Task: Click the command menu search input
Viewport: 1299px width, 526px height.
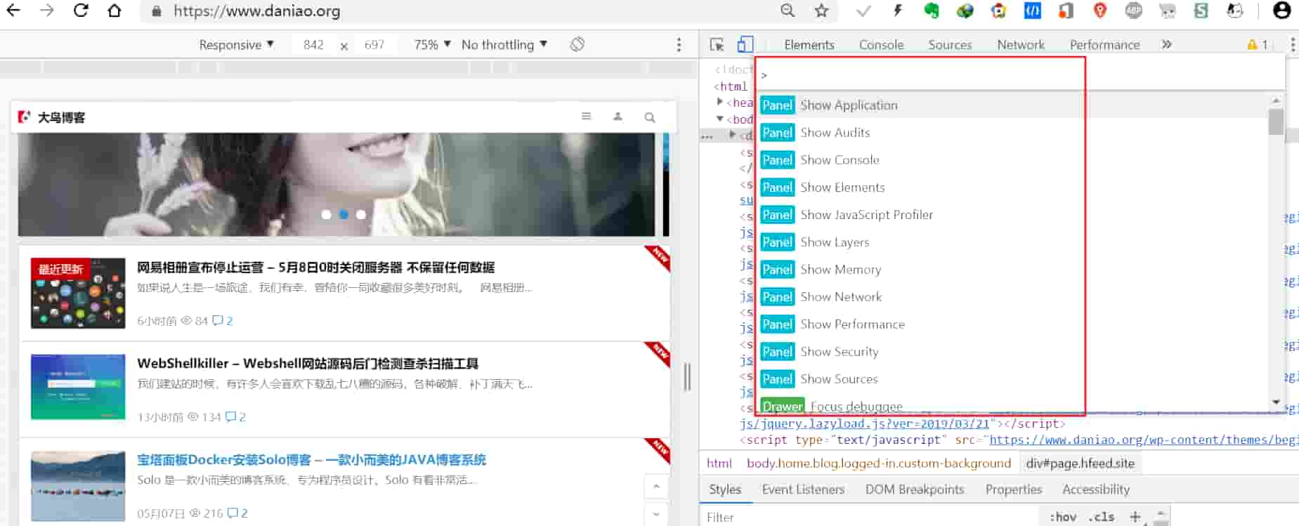Action: (1019, 75)
